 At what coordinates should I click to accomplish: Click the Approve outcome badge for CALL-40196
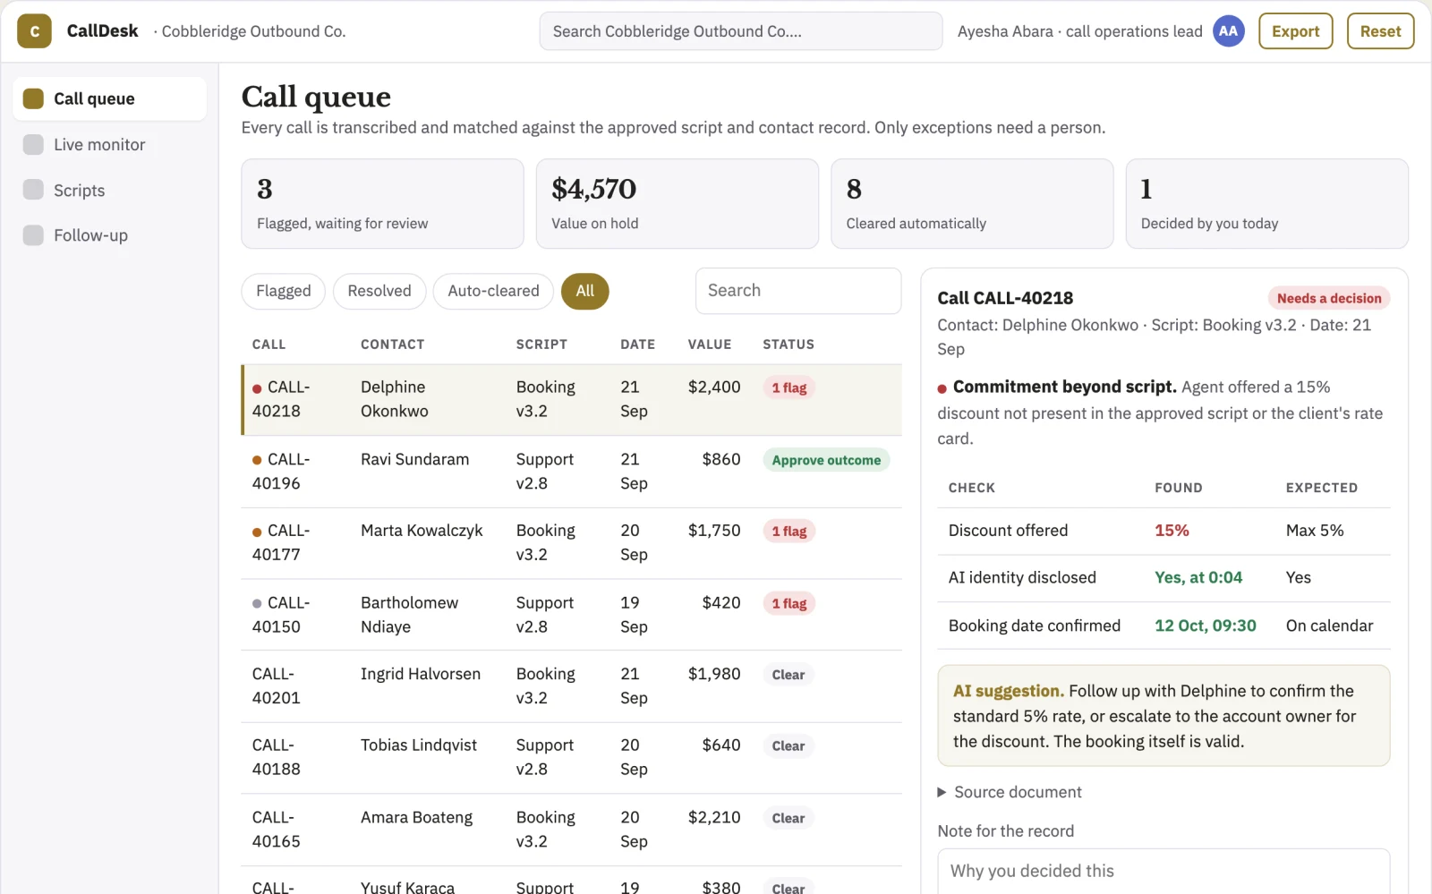coord(826,460)
